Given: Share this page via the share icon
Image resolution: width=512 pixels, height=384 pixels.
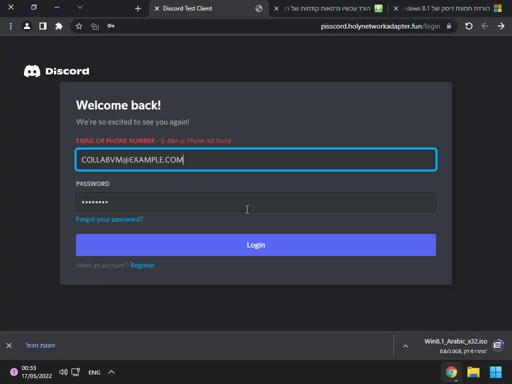Looking at the screenshot, I should [94, 26].
